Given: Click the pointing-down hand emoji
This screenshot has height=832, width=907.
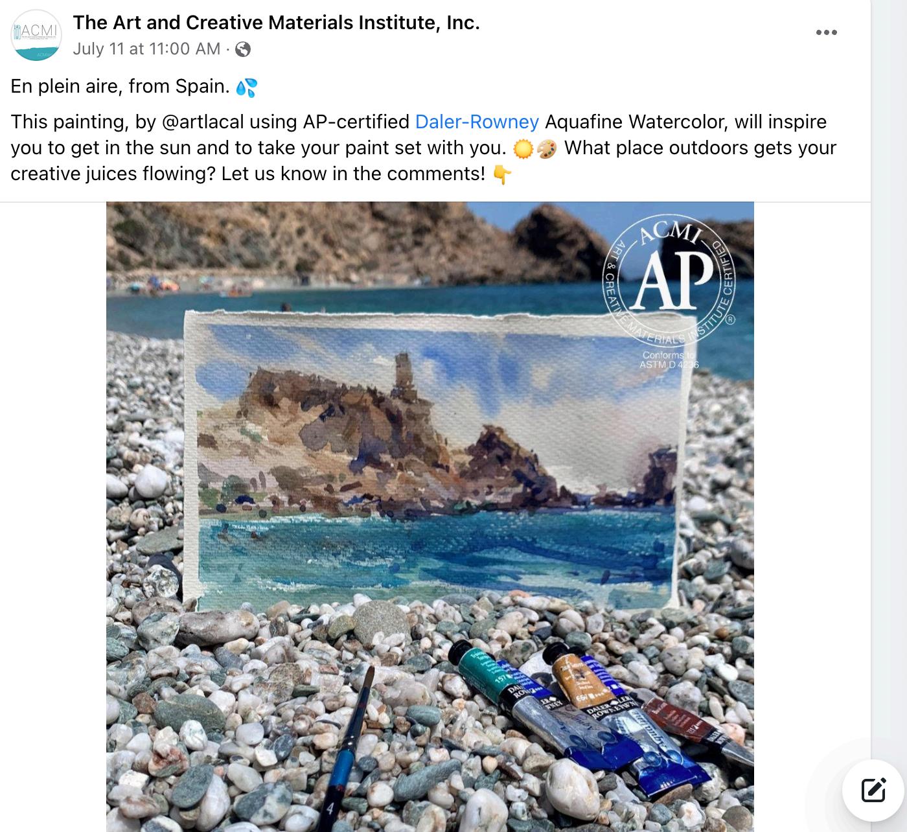Looking at the screenshot, I should (x=502, y=174).
